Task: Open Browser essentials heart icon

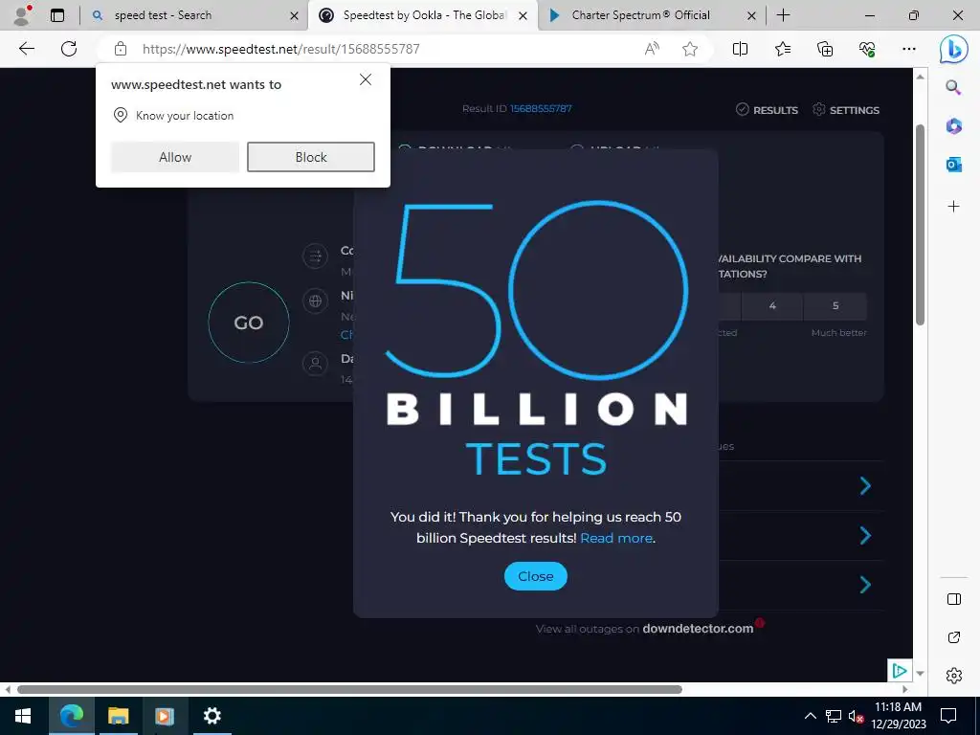Action: click(x=867, y=49)
